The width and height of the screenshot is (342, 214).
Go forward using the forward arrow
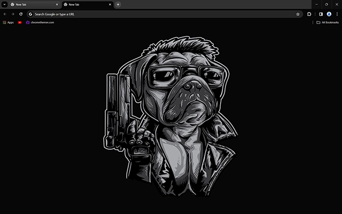coord(13,14)
